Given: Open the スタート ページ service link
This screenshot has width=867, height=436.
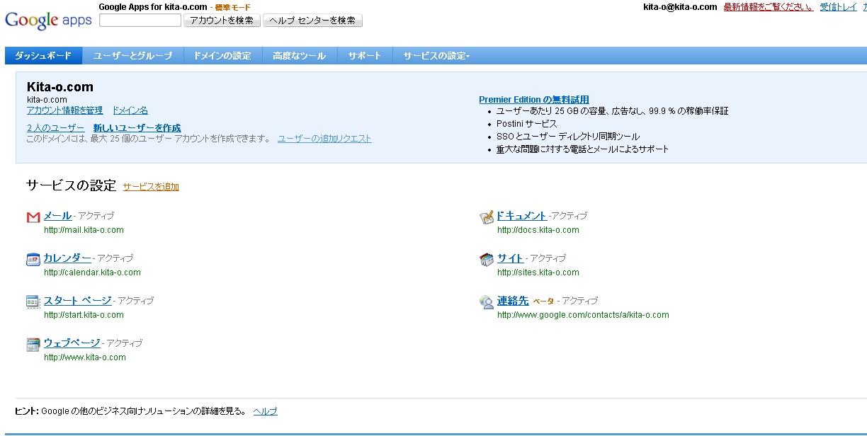Looking at the screenshot, I should pos(78,301).
